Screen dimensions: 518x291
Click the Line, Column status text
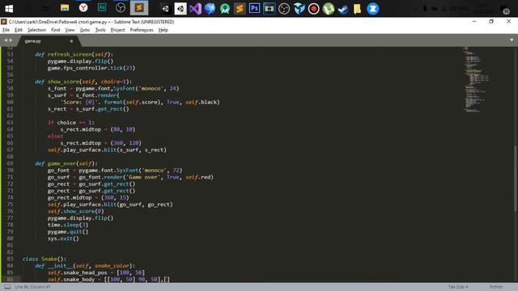click(32, 287)
